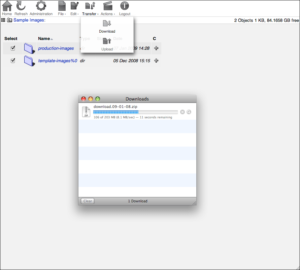Click the grid view icon beside Sample Images
This screenshot has width=300, height=270.
click(x=3, y=20)
